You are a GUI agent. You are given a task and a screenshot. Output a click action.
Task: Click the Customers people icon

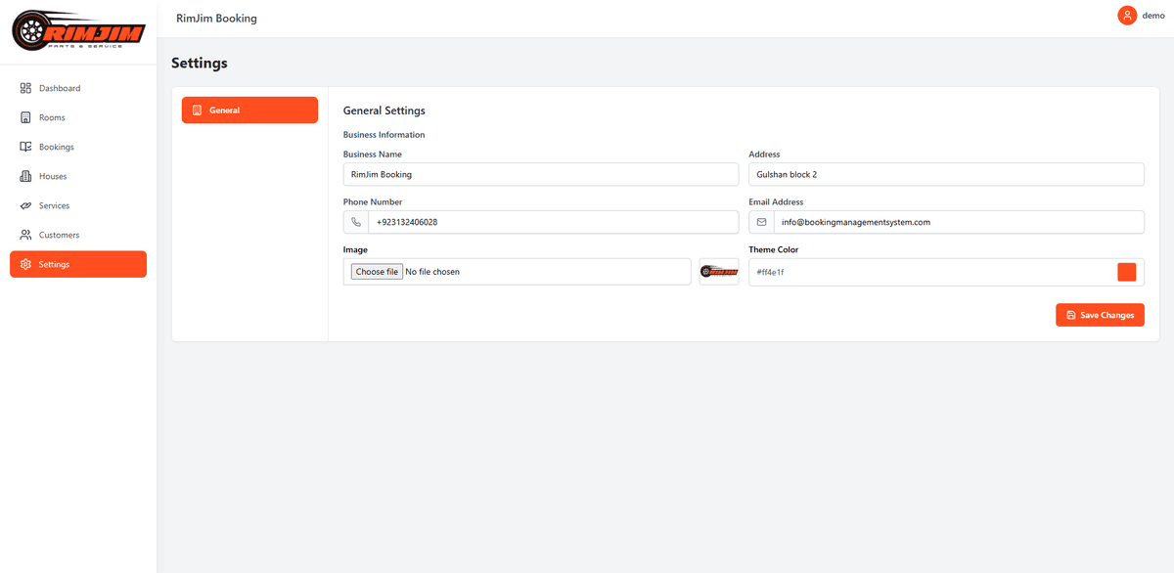(26, 235)
